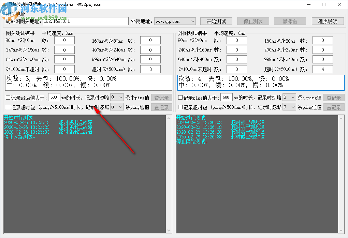Viewport: 348px width, 238px height.
Task: Open external 条ping通值 ignore-count dropdown
Action: [289, 107]
